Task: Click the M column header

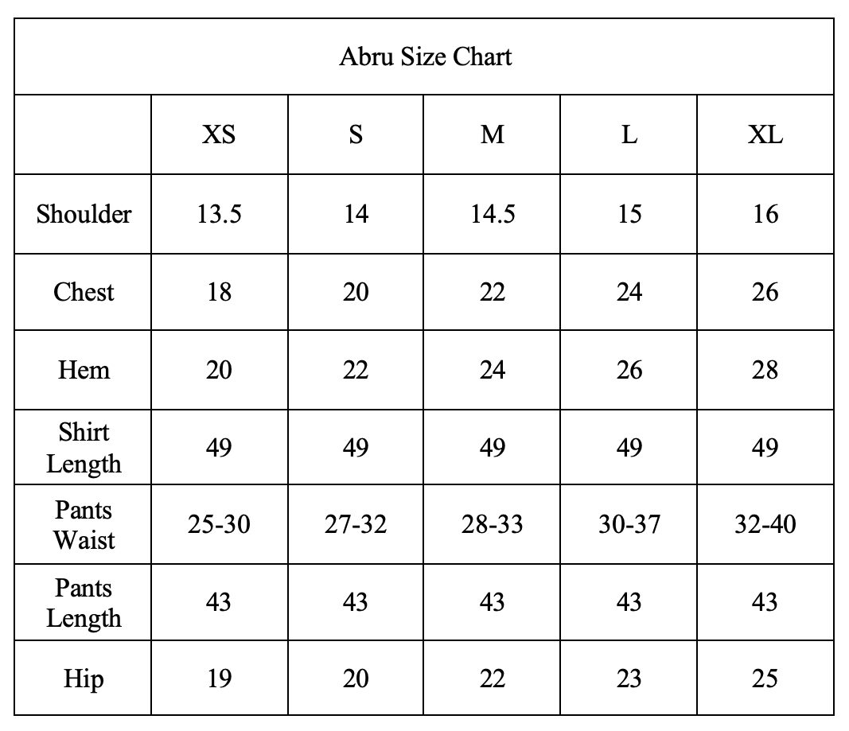Action: [x=493, y=135]
